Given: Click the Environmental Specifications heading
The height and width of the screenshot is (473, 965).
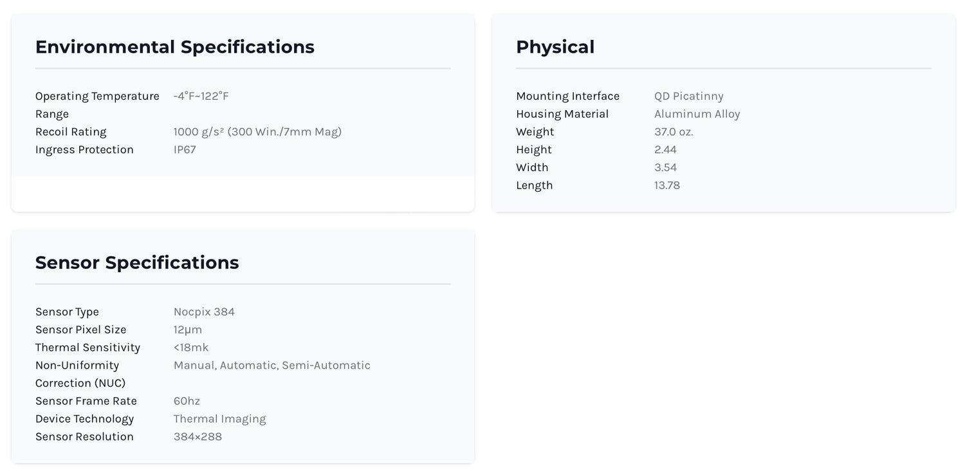Looking at the screenshot, I should pos(174,47).
